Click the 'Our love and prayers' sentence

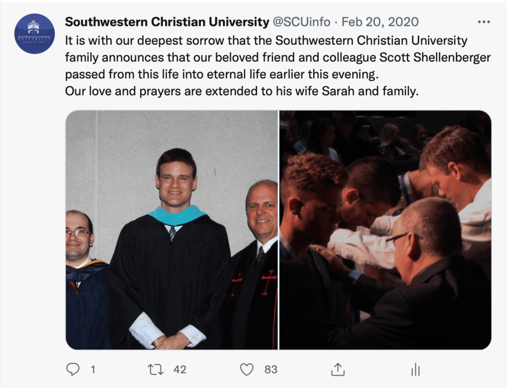(x=242, y=92)
